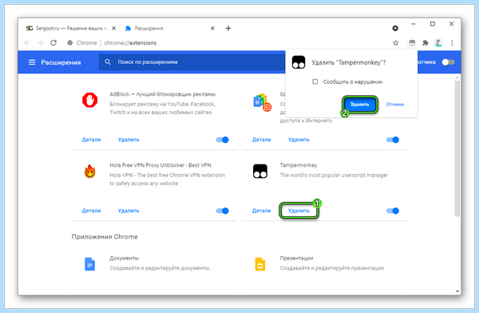The width and height of the screenshot is (479, 313).
Task: Click Удалить for Google Docs Offline
Action: click(x=299, y=140)
